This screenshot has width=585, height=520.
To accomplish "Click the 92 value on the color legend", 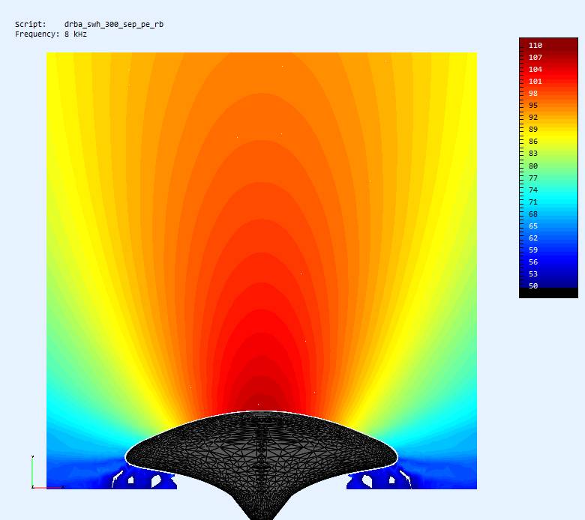I will (533, 118).
